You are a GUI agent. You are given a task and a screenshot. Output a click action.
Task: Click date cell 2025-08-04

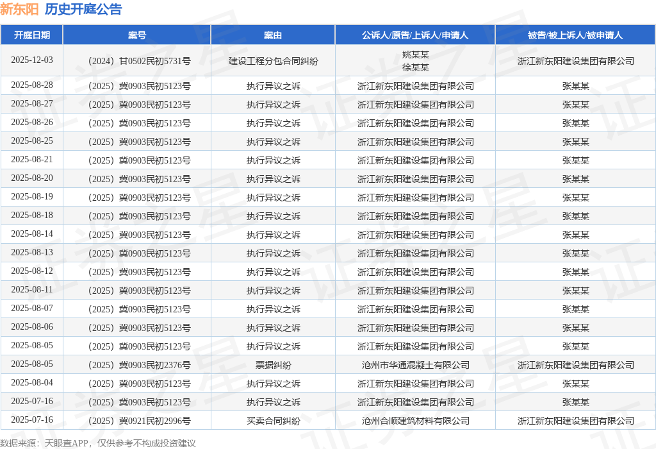pos(32,382)
